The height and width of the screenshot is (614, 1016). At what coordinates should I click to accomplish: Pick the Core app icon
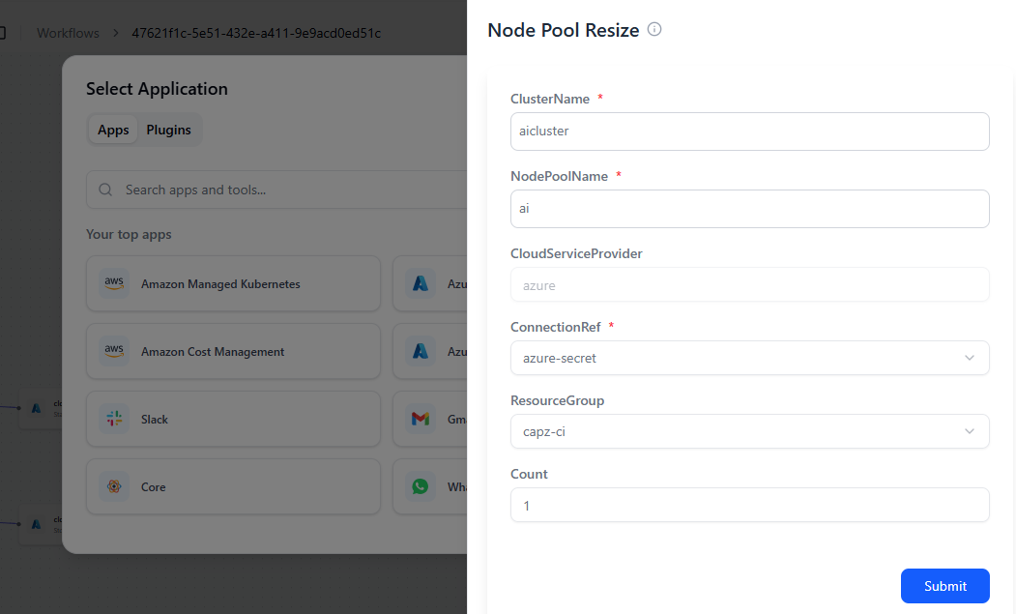pos(114,487)
